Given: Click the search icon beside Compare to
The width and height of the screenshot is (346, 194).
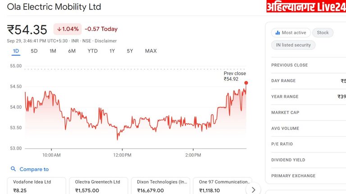Looking at the screenshot, I should tap(13, 169).
